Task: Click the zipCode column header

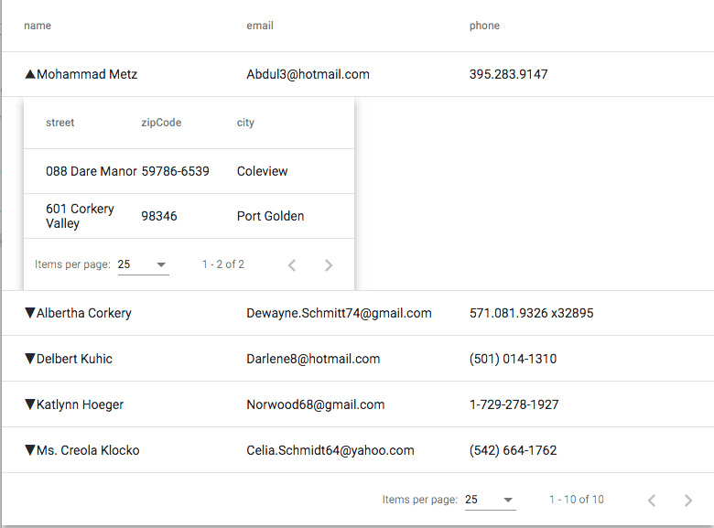Action: click(161, 123)
